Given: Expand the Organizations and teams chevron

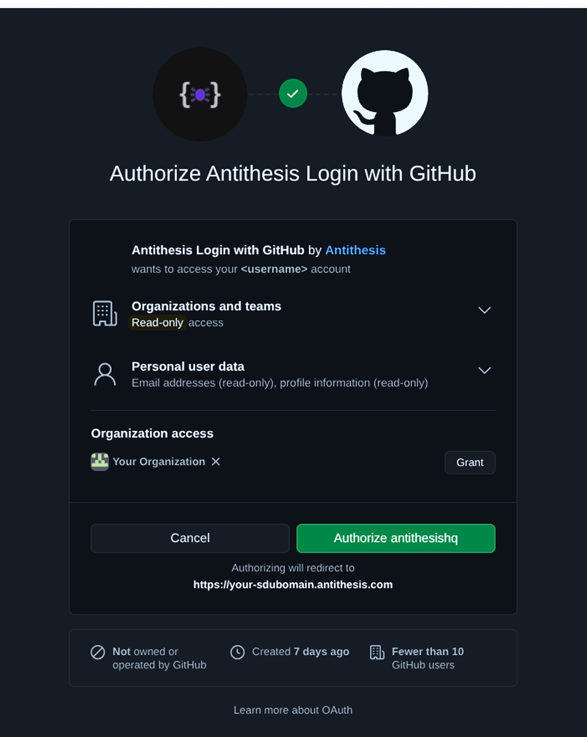Looking at the screenshot, I should tap(484, 310).
